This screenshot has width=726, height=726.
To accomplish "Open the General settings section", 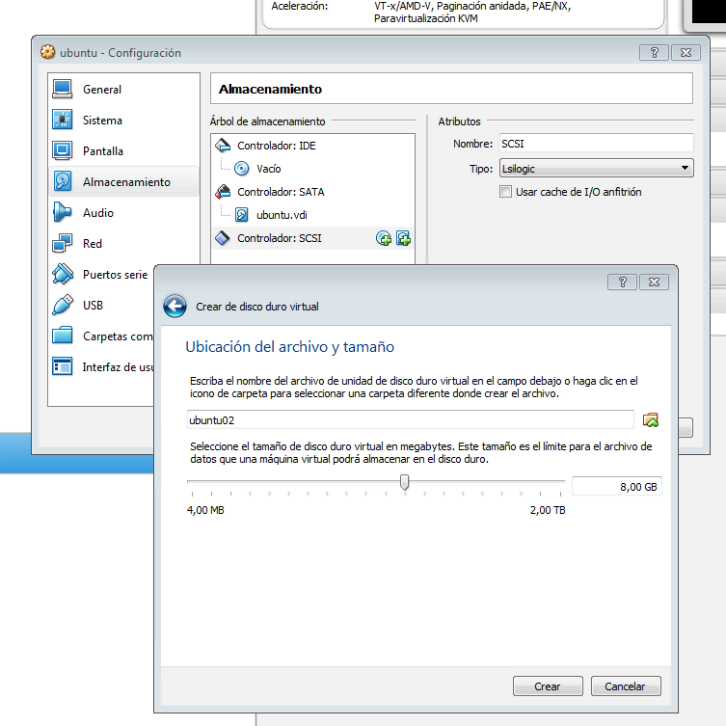I will click(101, 90).
